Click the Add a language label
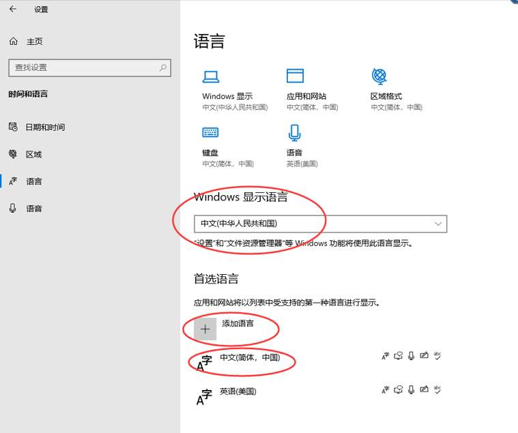The image size is (518, 433). point(238,323)
